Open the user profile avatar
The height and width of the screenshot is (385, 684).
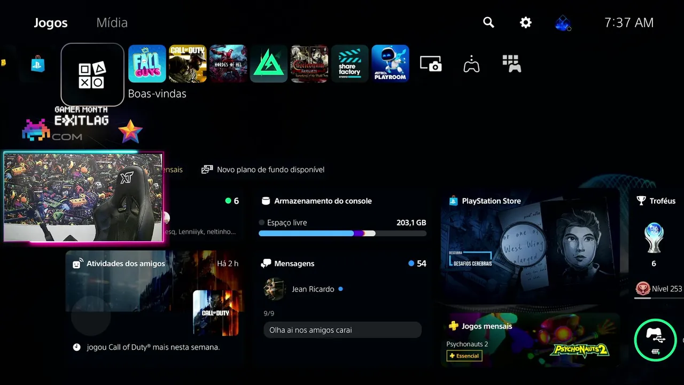[563, 23]
